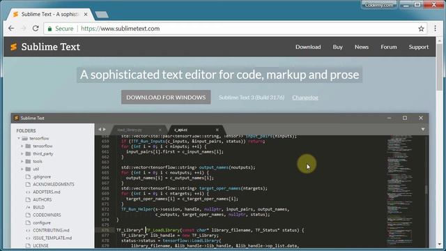The height and width of the screenshot is (251, 446).
Task: Click the TF_LoadLibrary function name in code
Action: 163,230
